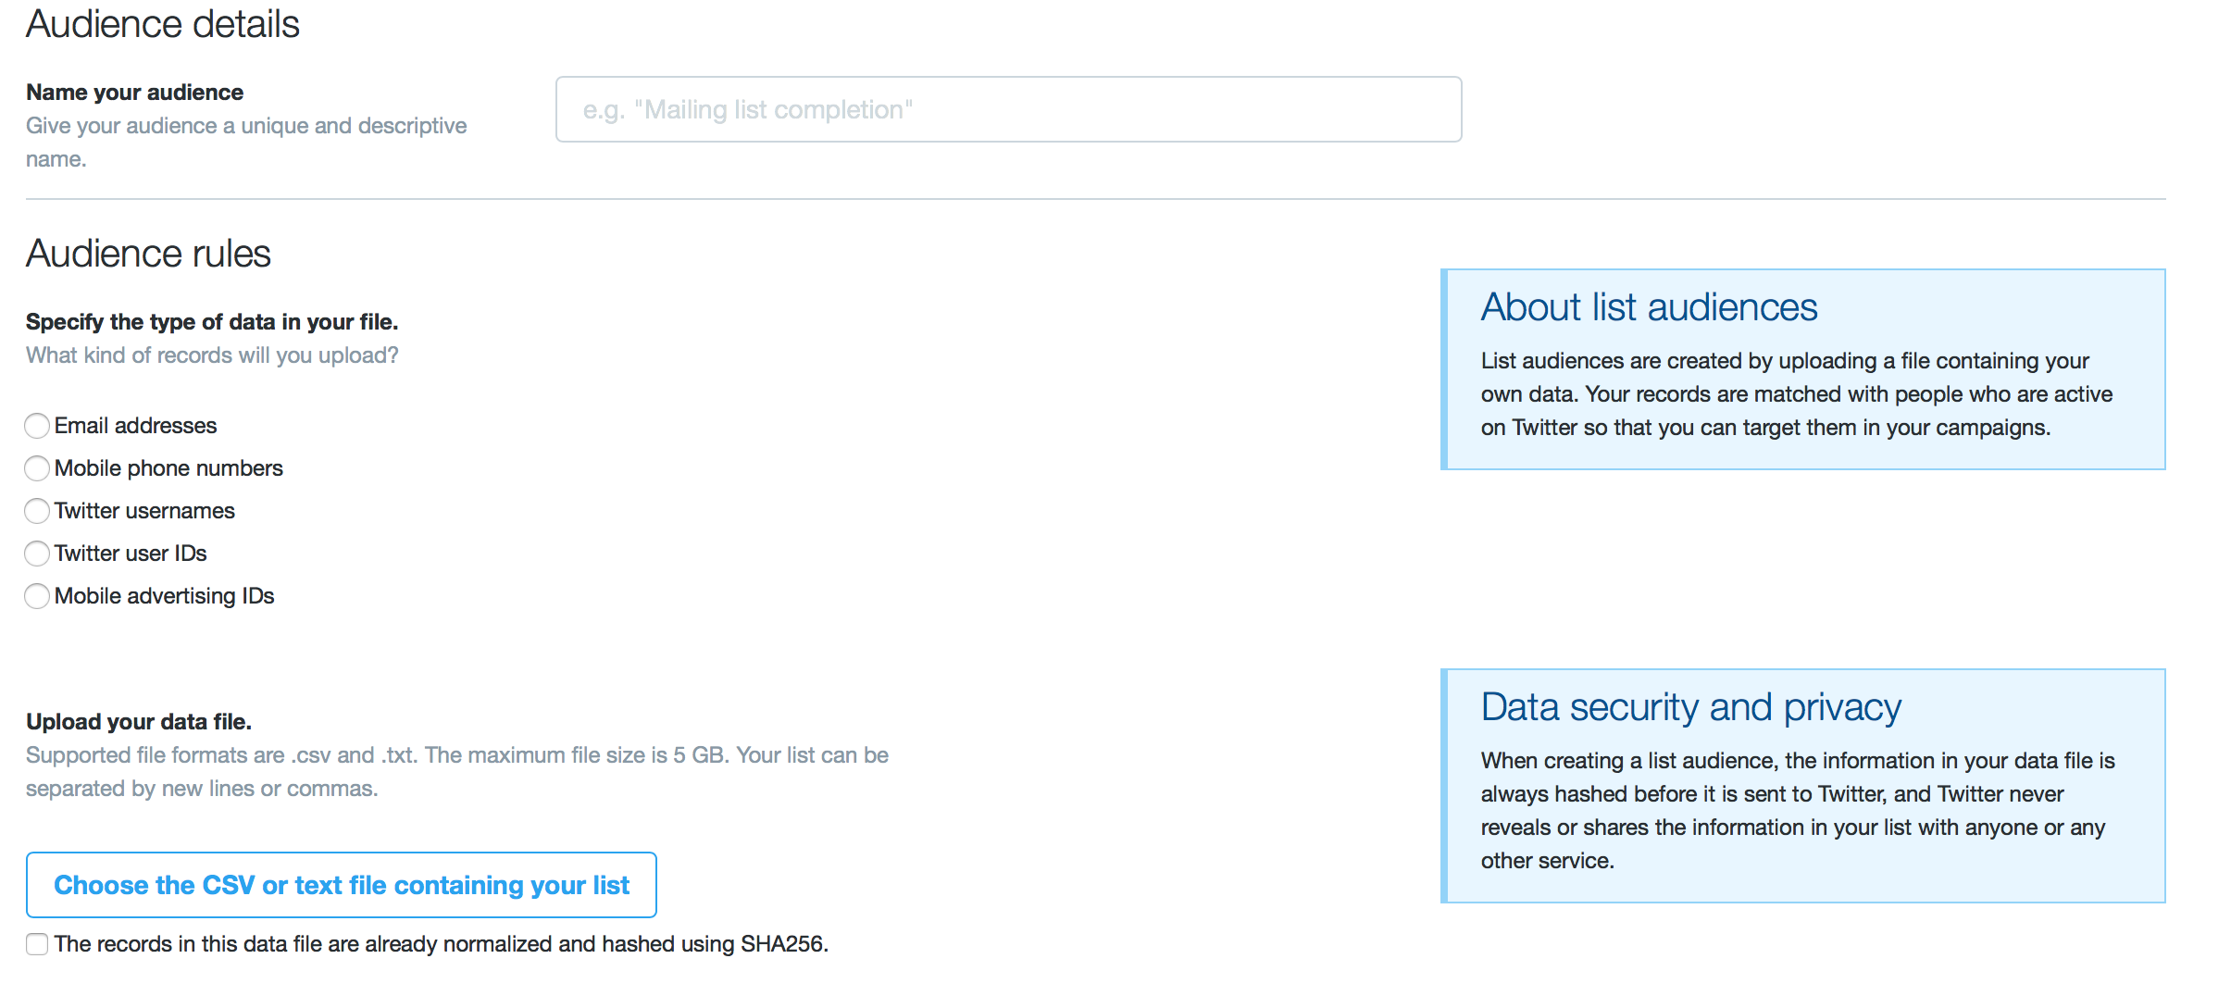Click the paragraph about hashed data privacy
This screenshot has height=996, width=2231.
click(1796, 811)
